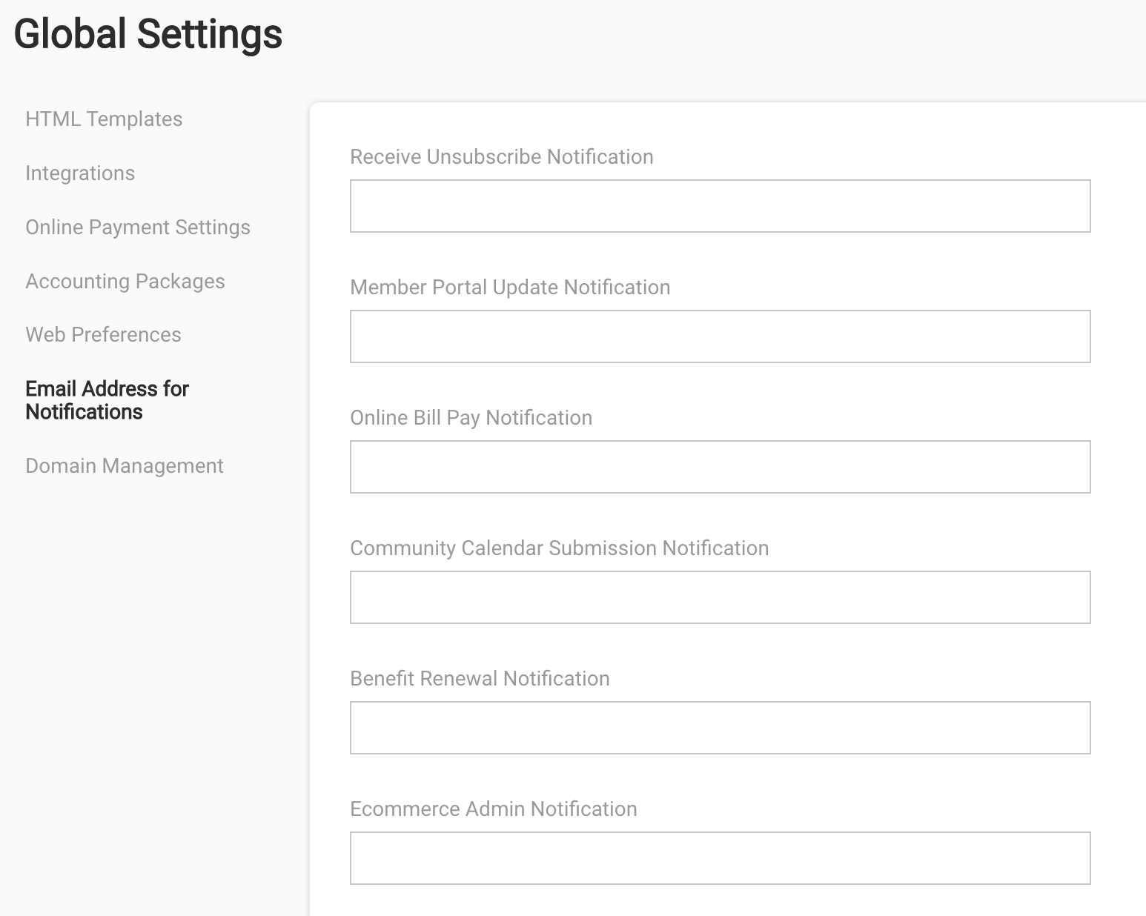Viewport: 1146px width, 916px height.
Task: Select Email Address for Notifications item
Action: (107, 400)
